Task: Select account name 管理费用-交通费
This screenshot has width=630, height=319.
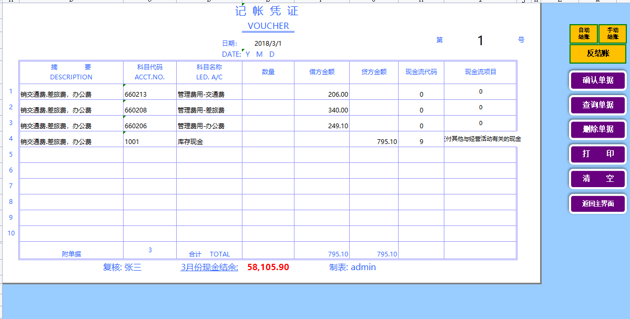Action: tap(209, 92)
